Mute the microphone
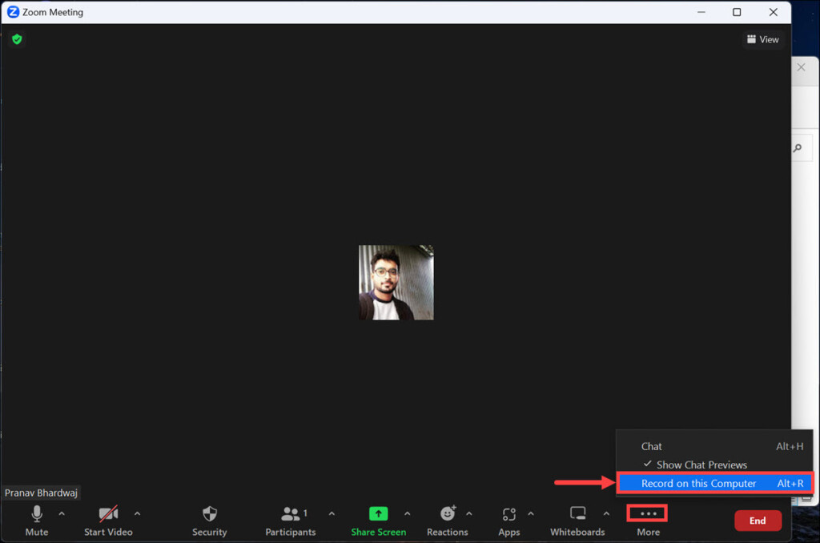This screenshot has width=820, height=543. pos(37,514)
